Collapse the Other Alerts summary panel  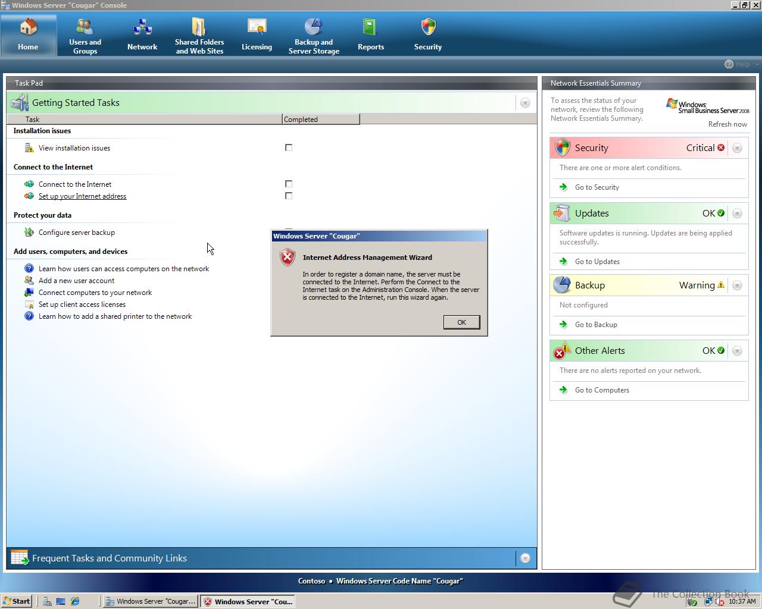pos(737,351)
